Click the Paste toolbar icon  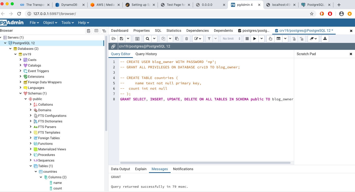[177, 39]
